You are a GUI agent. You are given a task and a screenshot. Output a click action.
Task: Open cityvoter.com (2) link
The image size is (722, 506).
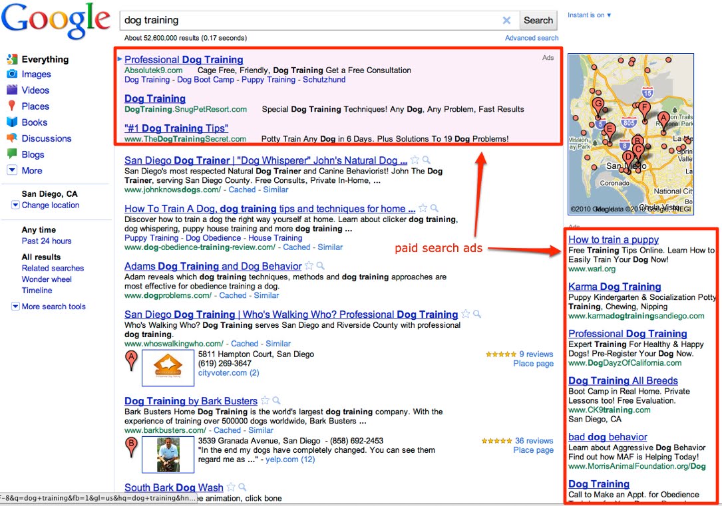[x=228, y=373]
